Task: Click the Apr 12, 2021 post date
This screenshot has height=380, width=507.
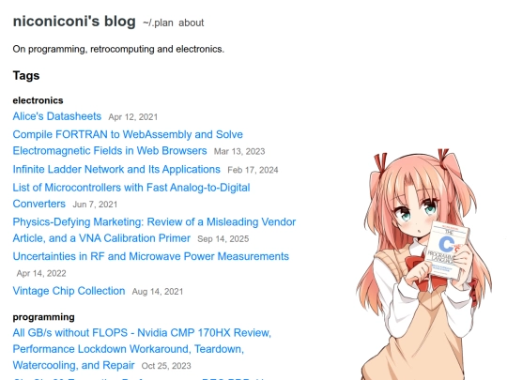Action: tap(133, 117)
